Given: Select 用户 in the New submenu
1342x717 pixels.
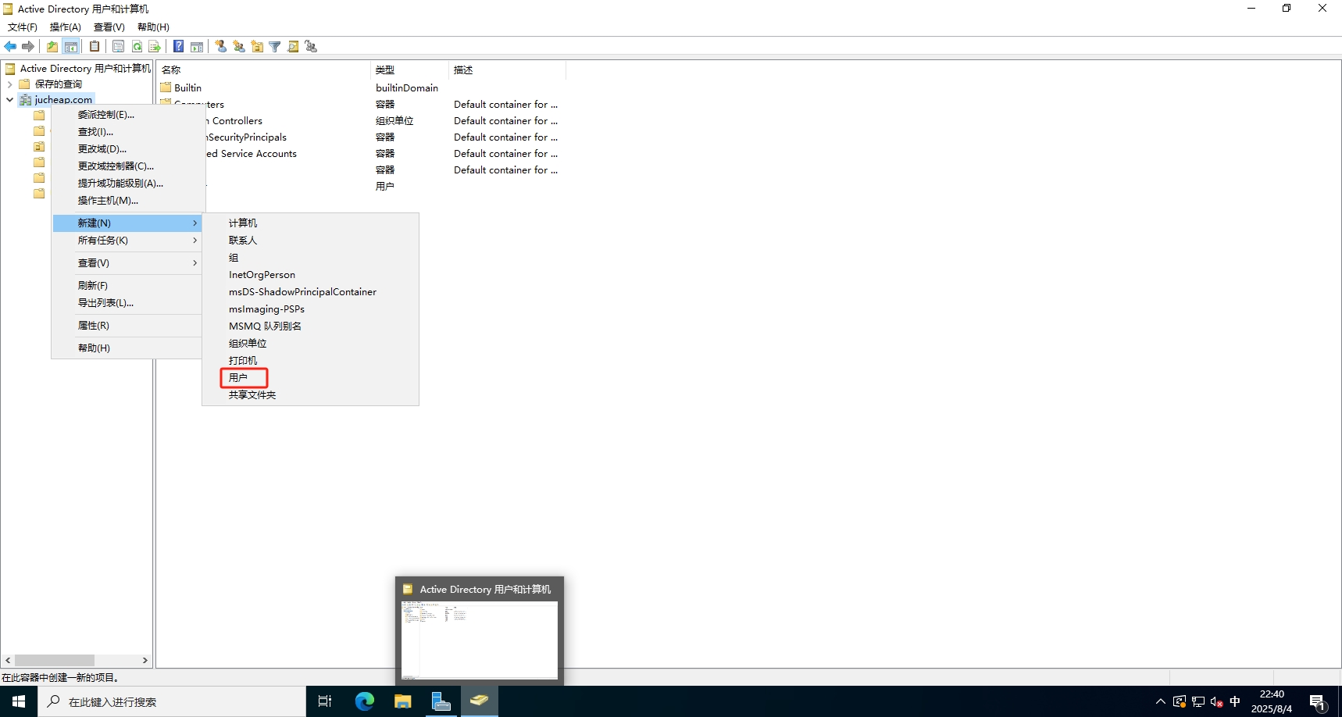Looking at the screenshot, I should (x=310, y=378).
